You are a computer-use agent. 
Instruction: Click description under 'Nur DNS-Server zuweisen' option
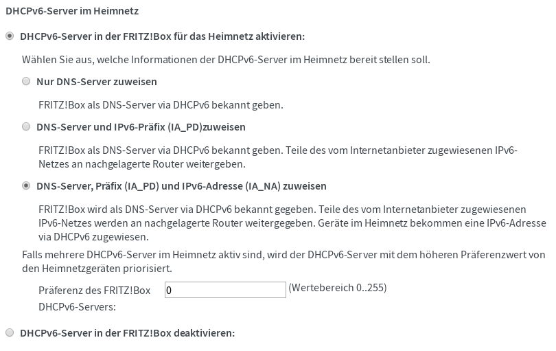pyautogui.click(x=161, y=105)
